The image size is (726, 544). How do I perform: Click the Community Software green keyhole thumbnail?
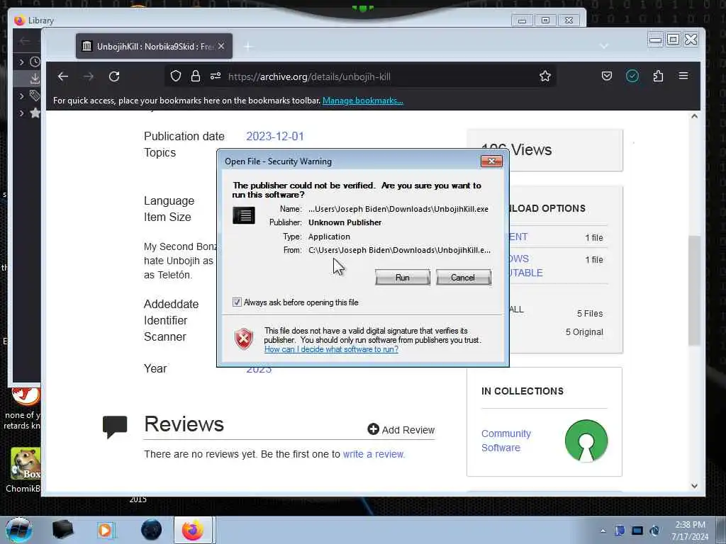tap(586, 441)
